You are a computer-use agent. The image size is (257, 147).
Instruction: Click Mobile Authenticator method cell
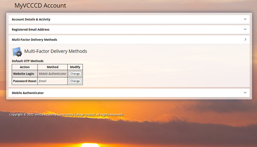52,74
